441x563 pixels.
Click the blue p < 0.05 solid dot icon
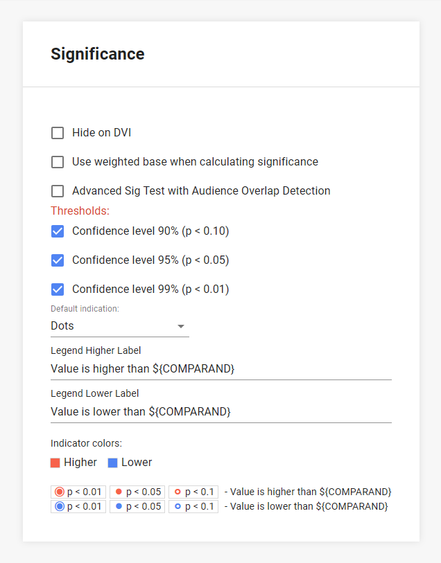click(119, 506)
